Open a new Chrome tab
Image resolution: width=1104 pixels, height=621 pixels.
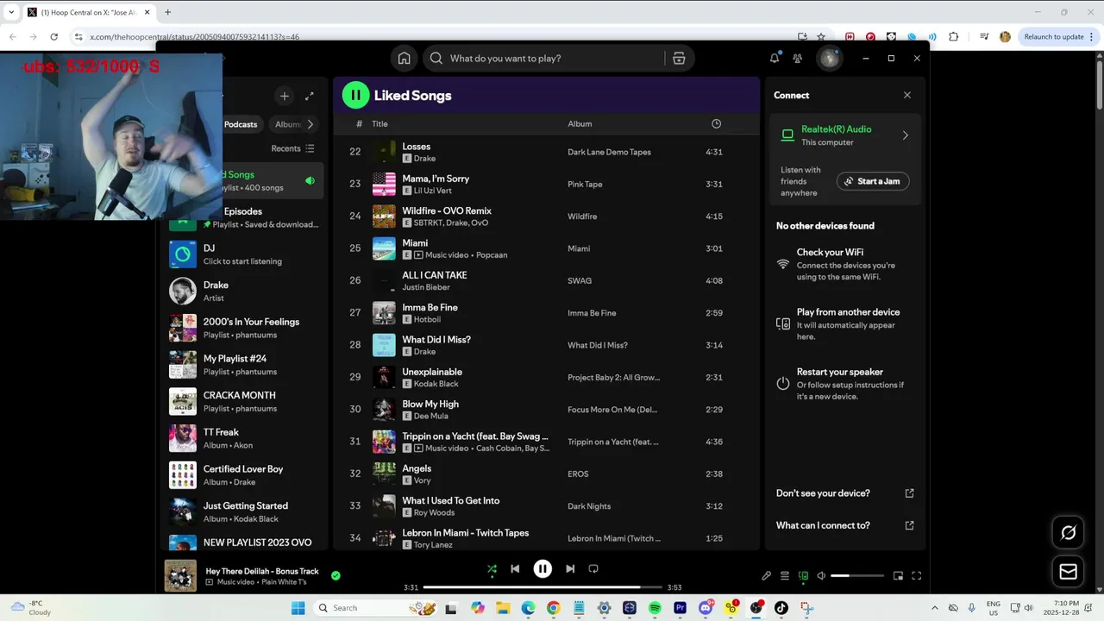[x=167, y=12]
